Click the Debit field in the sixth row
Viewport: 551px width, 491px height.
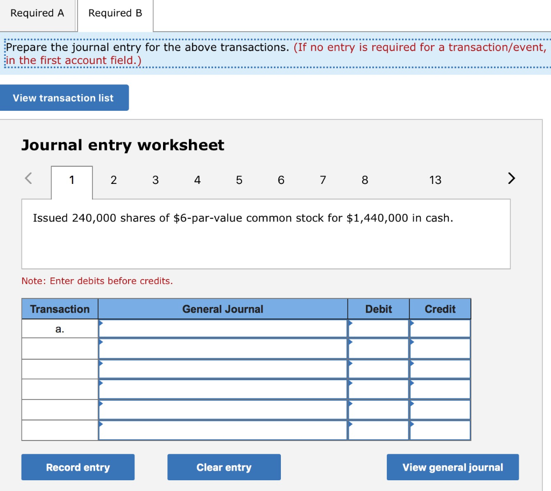point(378,430)
